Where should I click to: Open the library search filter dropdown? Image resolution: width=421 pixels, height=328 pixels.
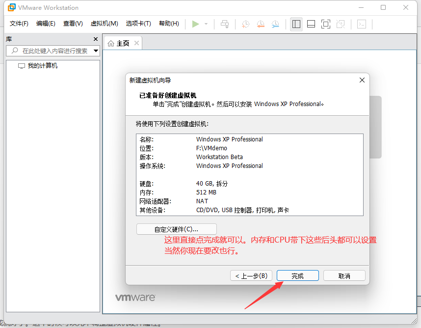point(96,51)
